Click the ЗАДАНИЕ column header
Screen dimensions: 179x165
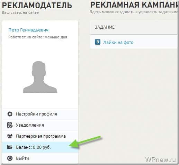[x=105, y=27]
